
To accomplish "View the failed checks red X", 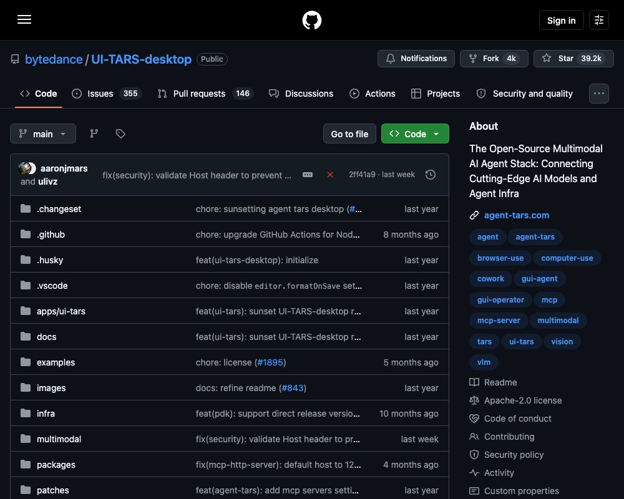I will [x=330, y=175].
